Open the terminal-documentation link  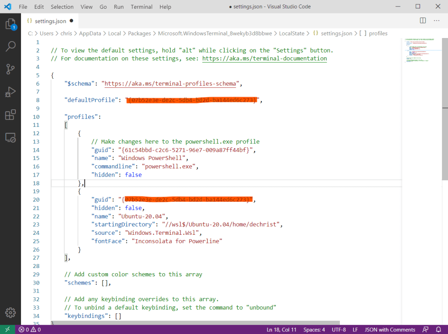(x=265, y=59)
